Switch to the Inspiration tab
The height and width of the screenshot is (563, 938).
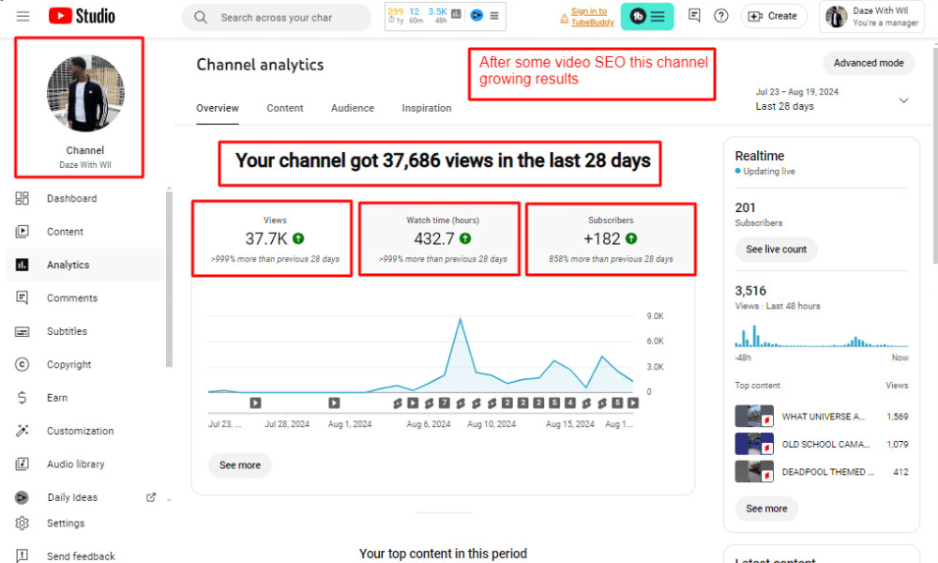pyautogui.click(x=427, y=108)
